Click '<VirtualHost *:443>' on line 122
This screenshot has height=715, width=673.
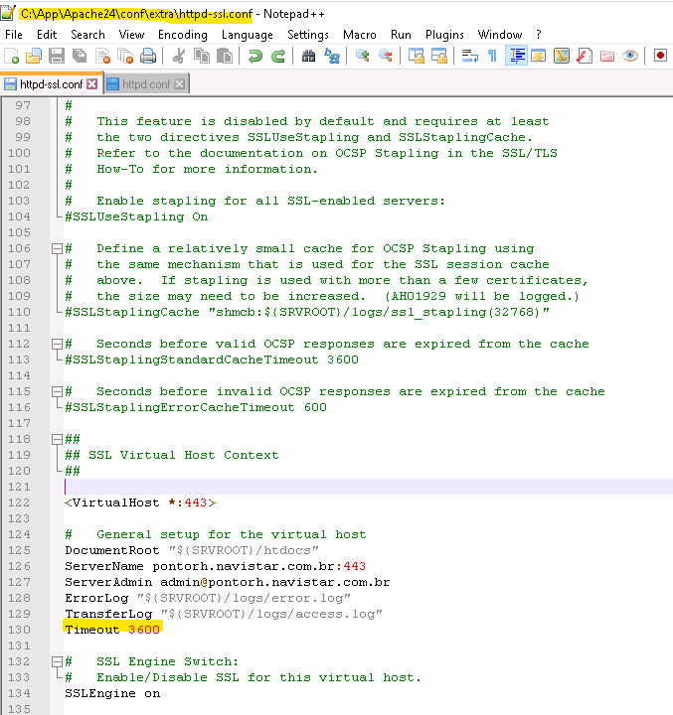(x=140, y=502)
